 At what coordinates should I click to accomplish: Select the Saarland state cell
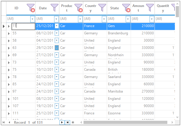(119, 77)
